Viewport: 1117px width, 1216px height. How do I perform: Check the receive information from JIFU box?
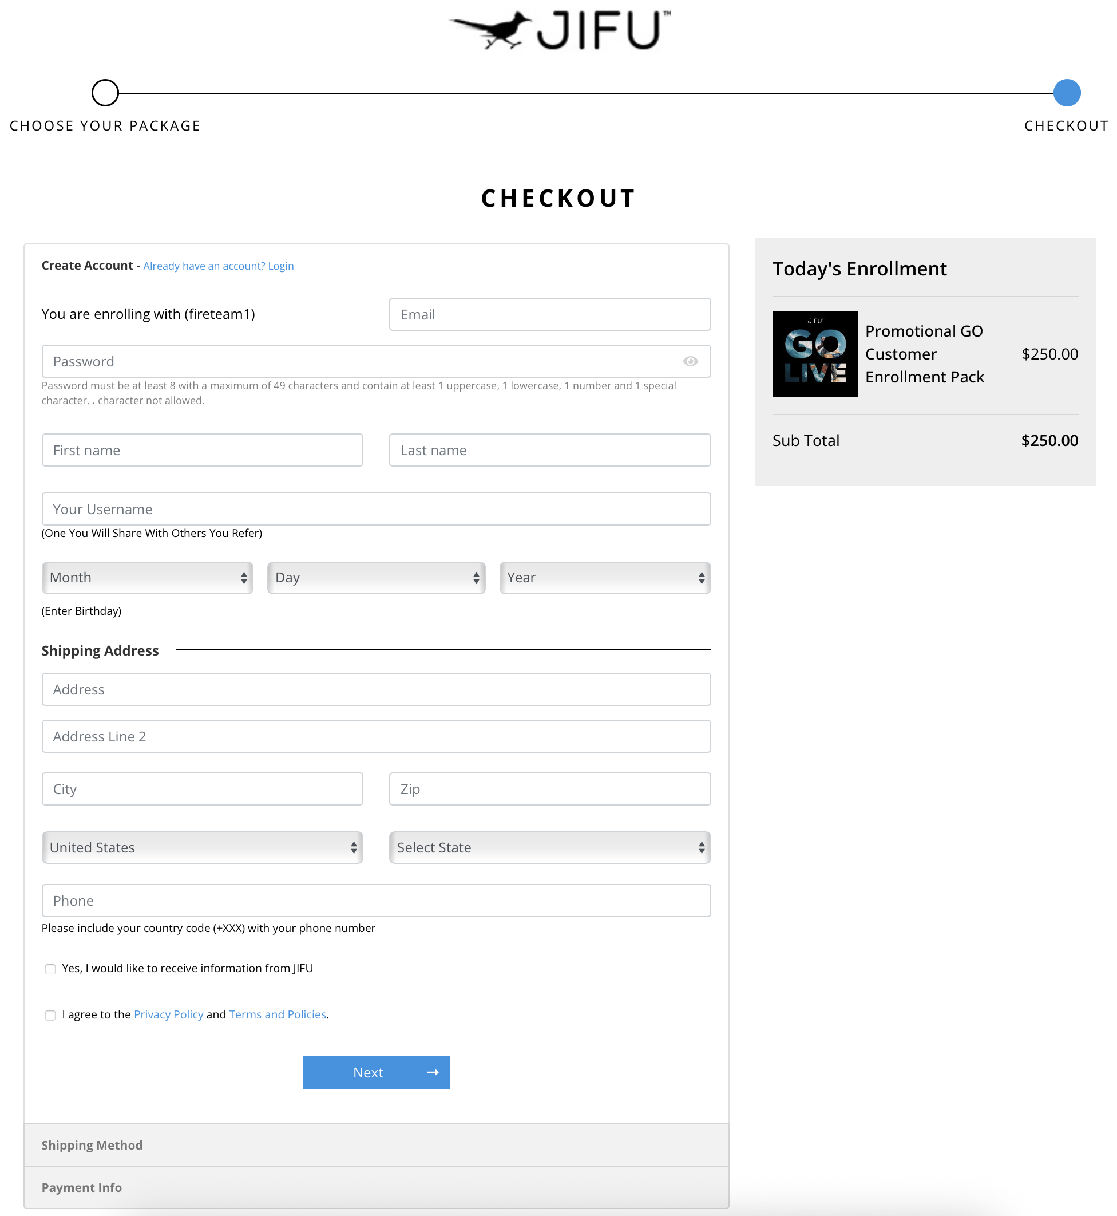(x=50, y=969)
